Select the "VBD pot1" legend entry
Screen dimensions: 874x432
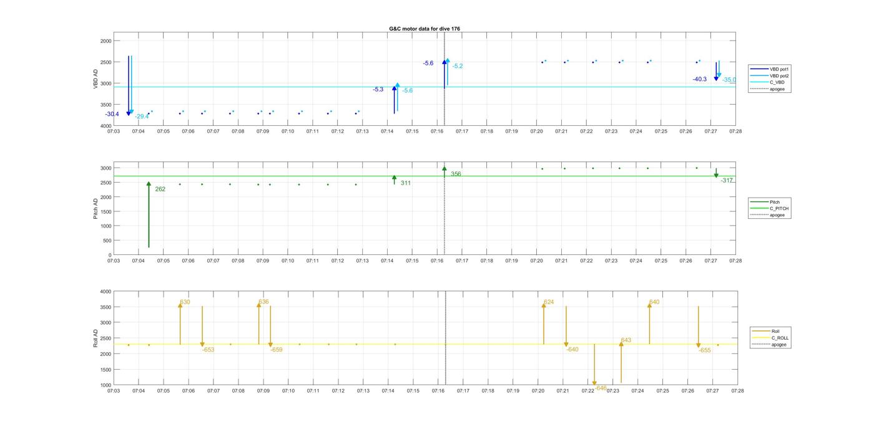770,69
